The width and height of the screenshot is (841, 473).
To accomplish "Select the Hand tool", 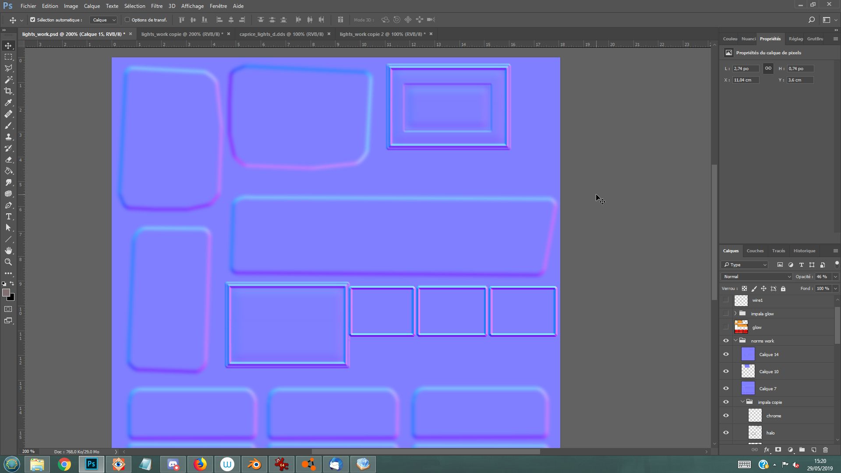I will (x=8, y=251).
